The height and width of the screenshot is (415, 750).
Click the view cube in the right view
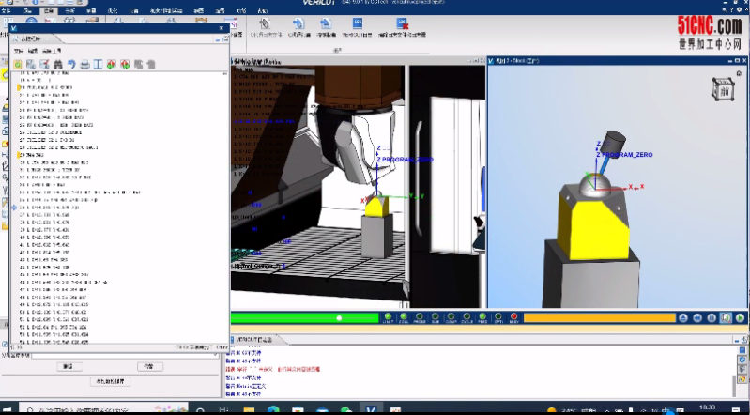pos(723,90)
